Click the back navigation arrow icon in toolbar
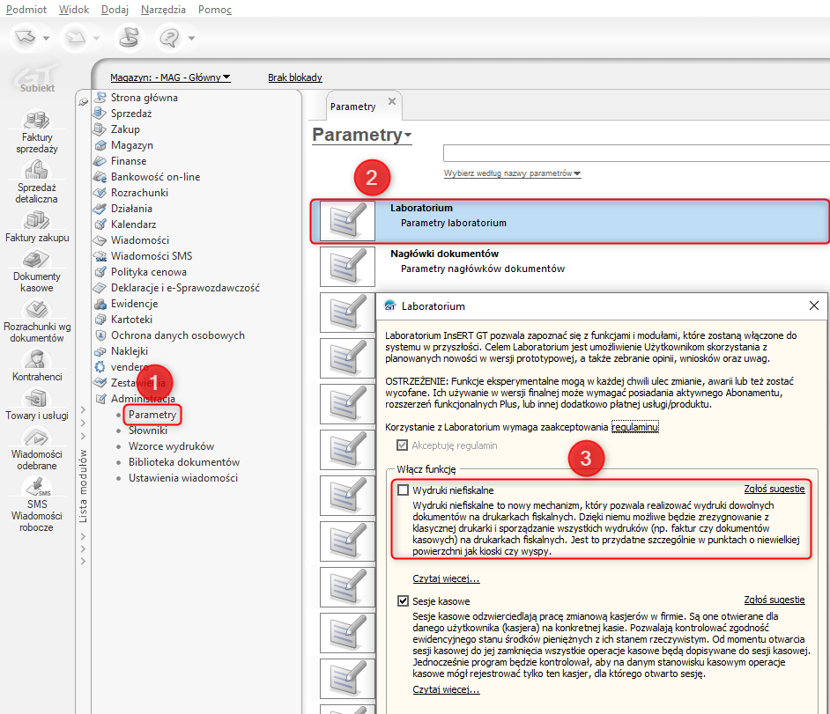830x714 pixels. click(25, 38)
